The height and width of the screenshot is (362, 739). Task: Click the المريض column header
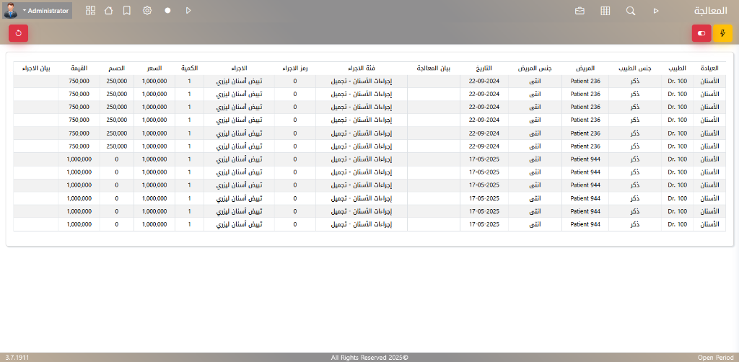(585, 68)
